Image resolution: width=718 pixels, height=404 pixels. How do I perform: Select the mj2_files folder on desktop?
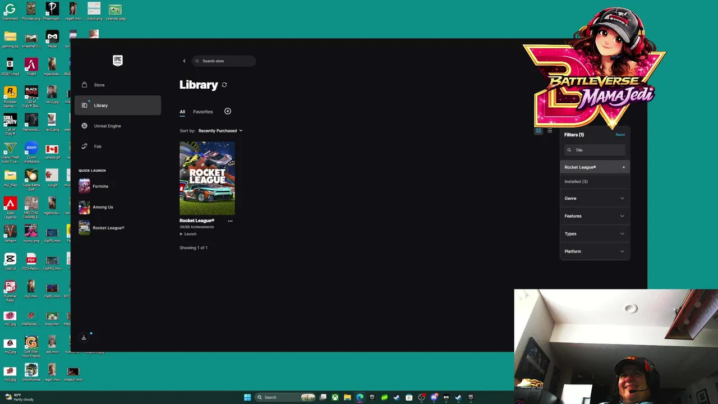point(10,178)
